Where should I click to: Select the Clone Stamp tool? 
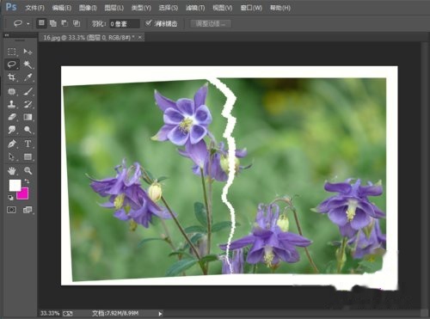point(12,104)
